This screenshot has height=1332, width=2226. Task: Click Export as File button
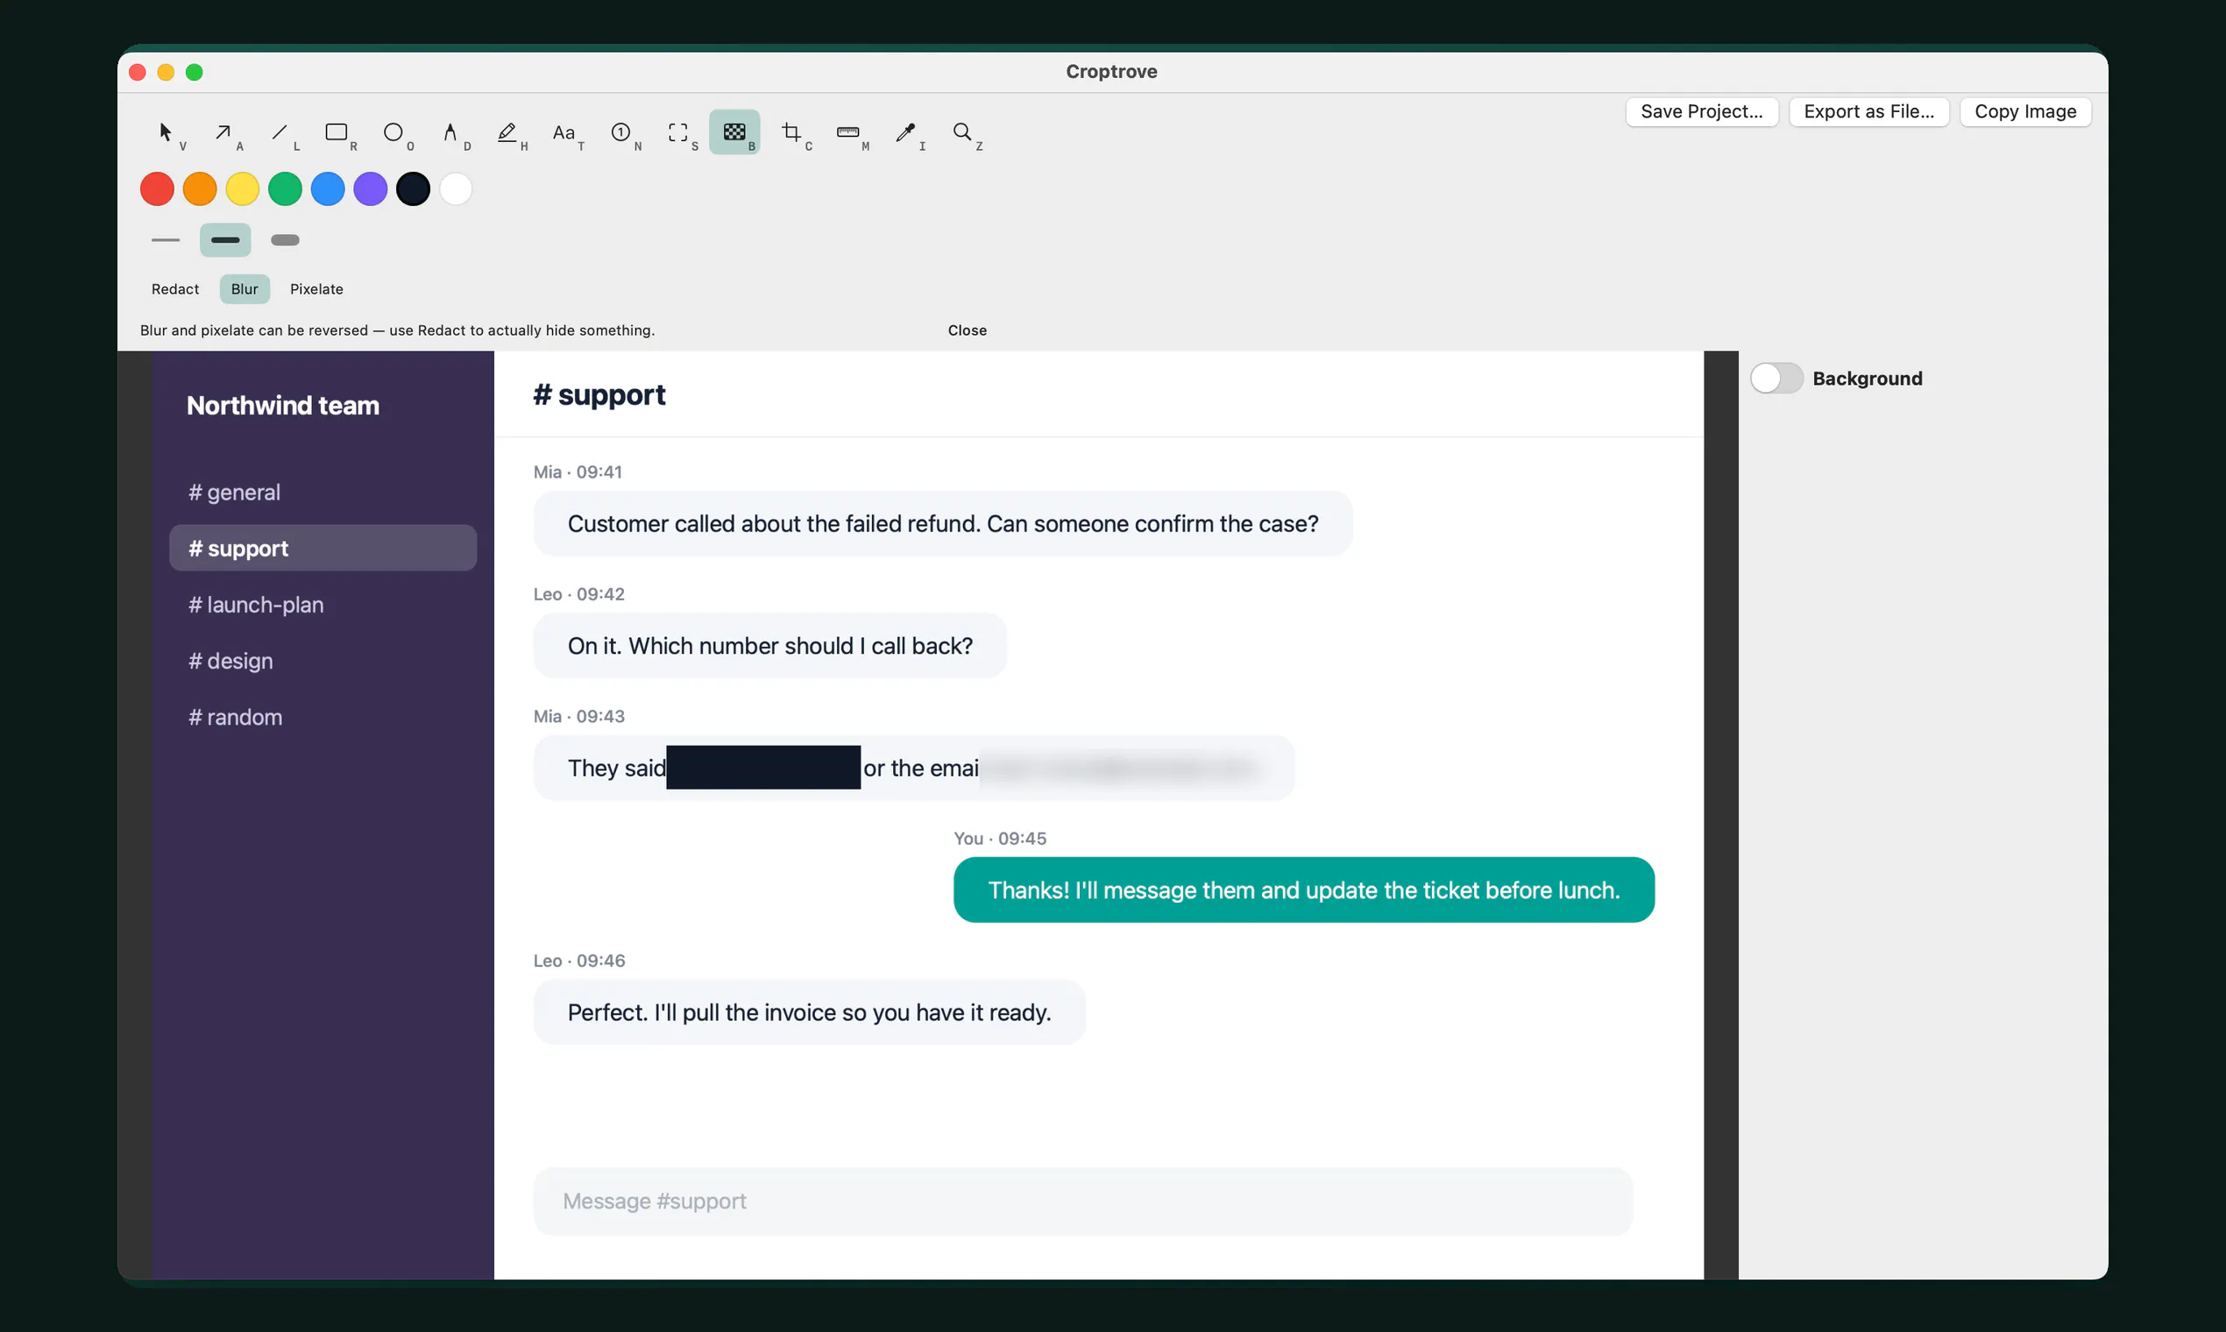(1868, 112)
